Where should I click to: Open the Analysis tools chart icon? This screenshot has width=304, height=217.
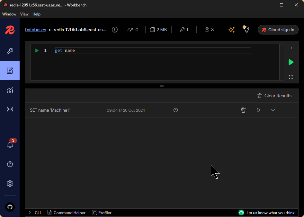point(10,90)
